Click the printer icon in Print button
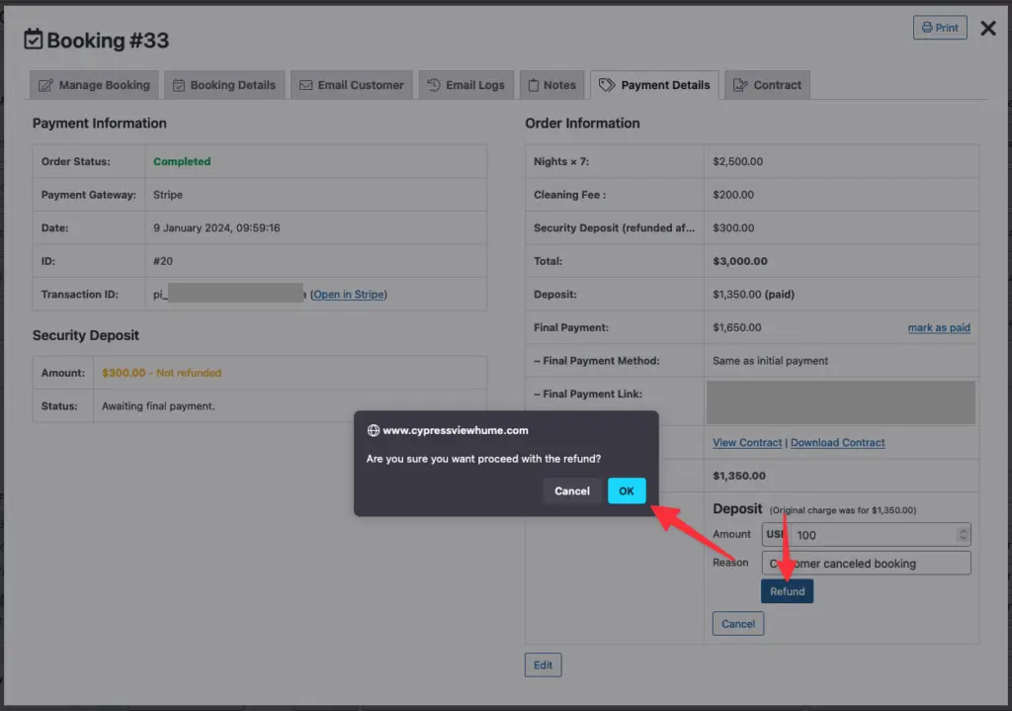The height and width of the screenshot is (711, 1012). click(x=927, y=28)
